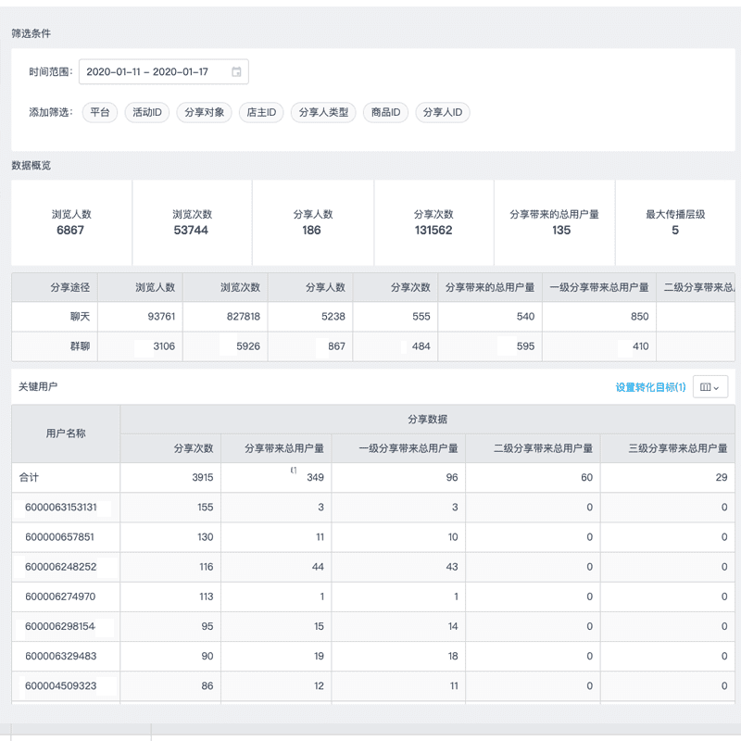Open the calendar icon in date range field
This screenshot has height=741, width=741.
236,72
